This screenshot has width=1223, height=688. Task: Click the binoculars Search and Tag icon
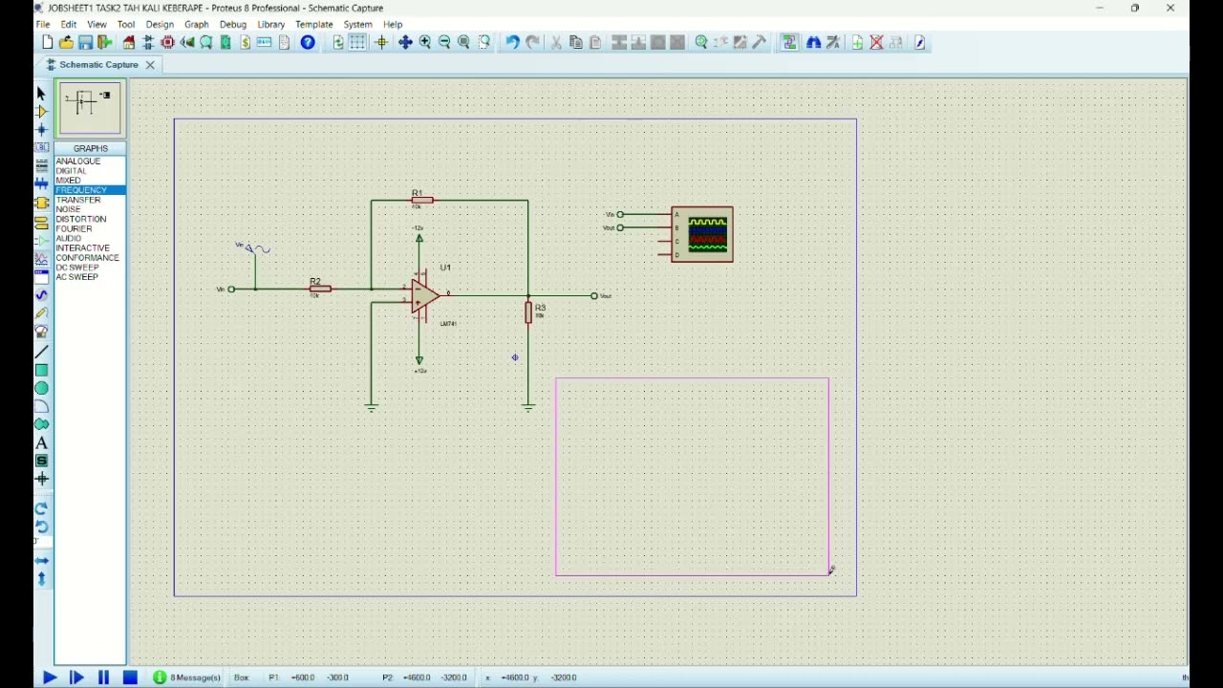[x=813, y=42]
